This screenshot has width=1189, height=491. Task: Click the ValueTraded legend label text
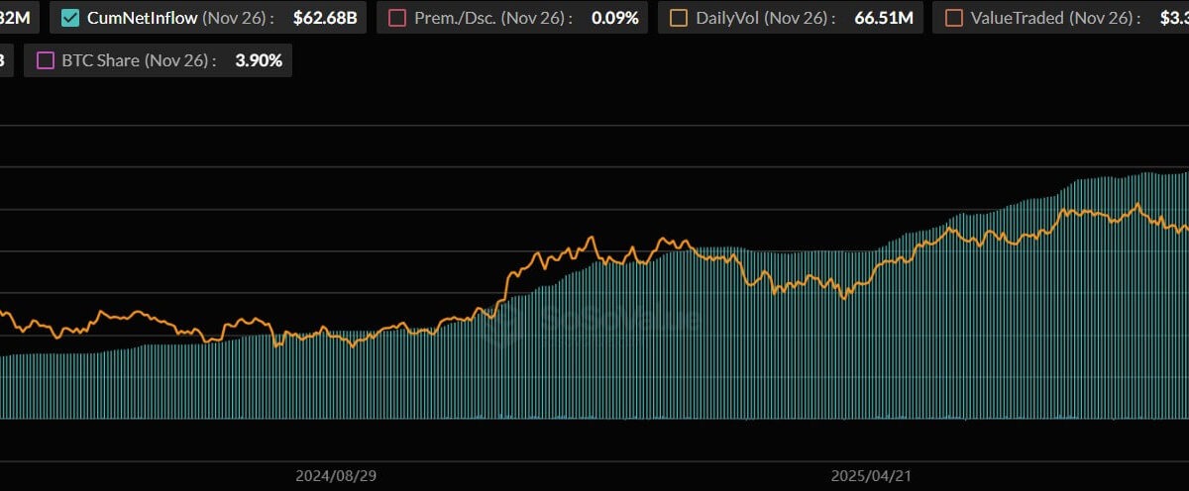tap(1018, 18)
